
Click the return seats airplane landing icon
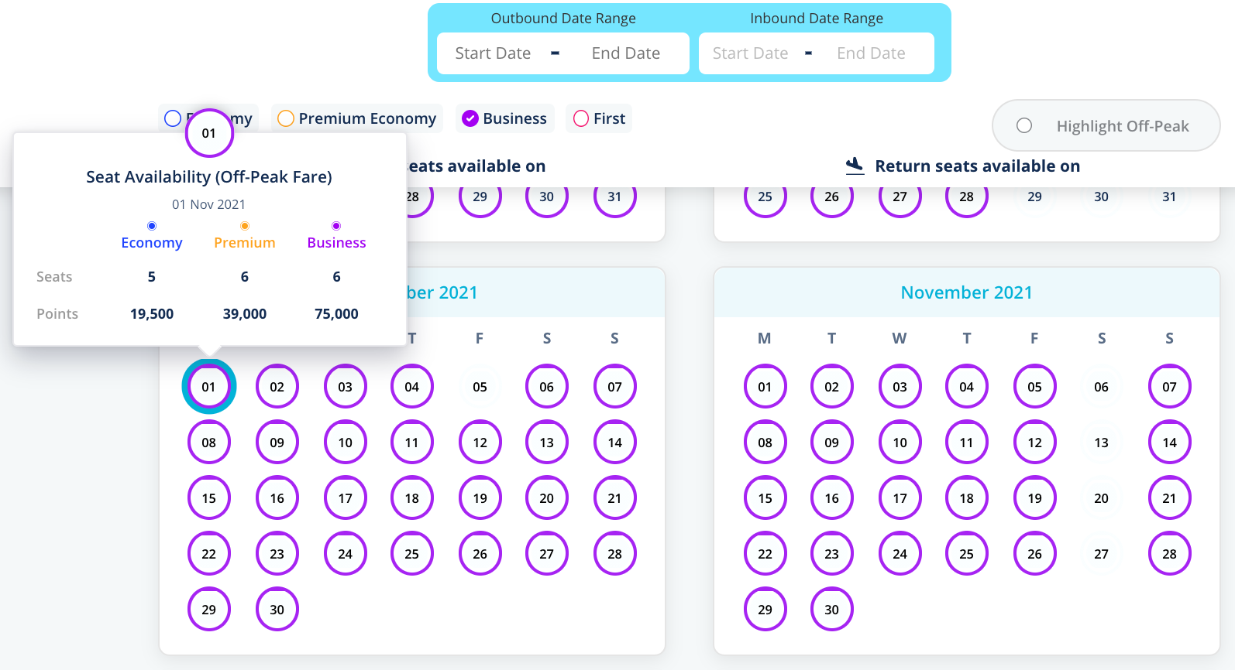[x=855, y=166]
